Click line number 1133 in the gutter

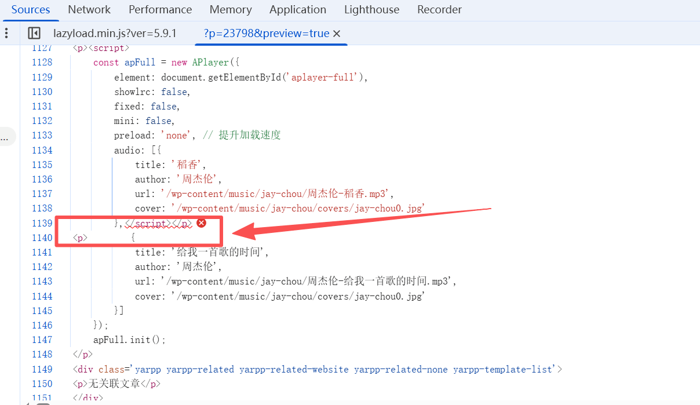(42, 135)
